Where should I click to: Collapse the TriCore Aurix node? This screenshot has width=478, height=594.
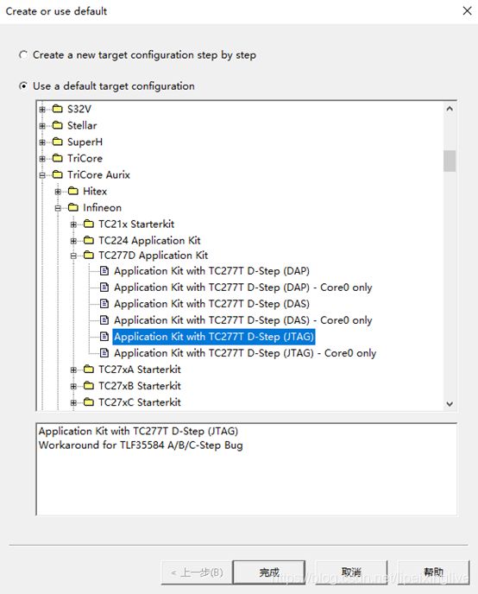tap(42, 175)
